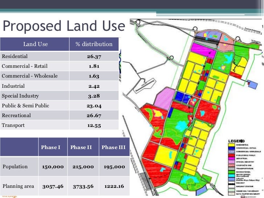Click the pink Special Industry legend swatch
Screen dimensions: 264x198
[231, 162]
